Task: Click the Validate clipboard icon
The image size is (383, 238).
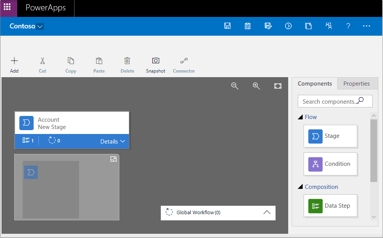Action: pyautogui.click(x=248, y=26)
